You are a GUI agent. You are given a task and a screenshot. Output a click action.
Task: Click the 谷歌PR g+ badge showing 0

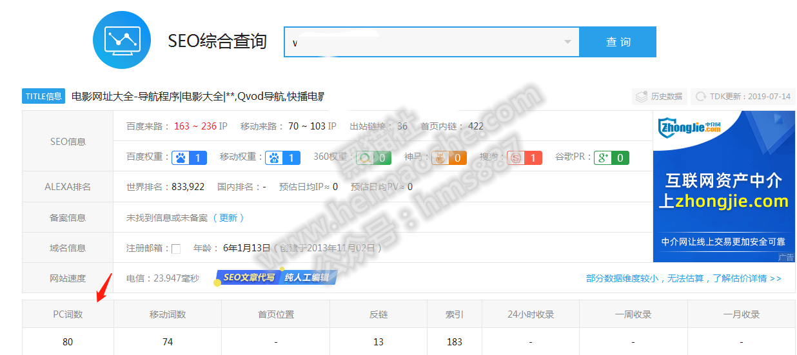pos(611,157)
